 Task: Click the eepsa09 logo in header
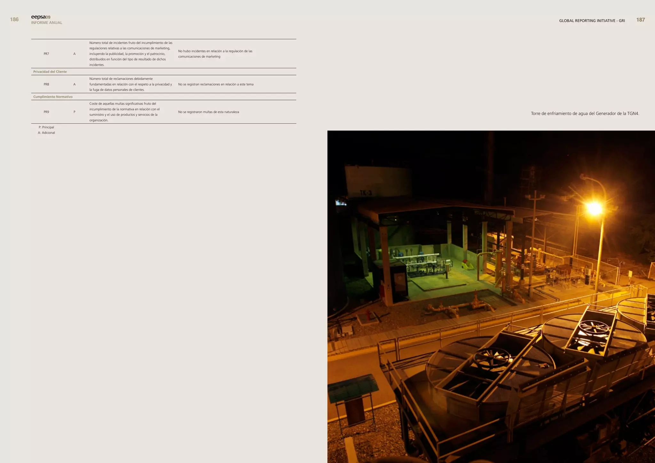(41, 17)
